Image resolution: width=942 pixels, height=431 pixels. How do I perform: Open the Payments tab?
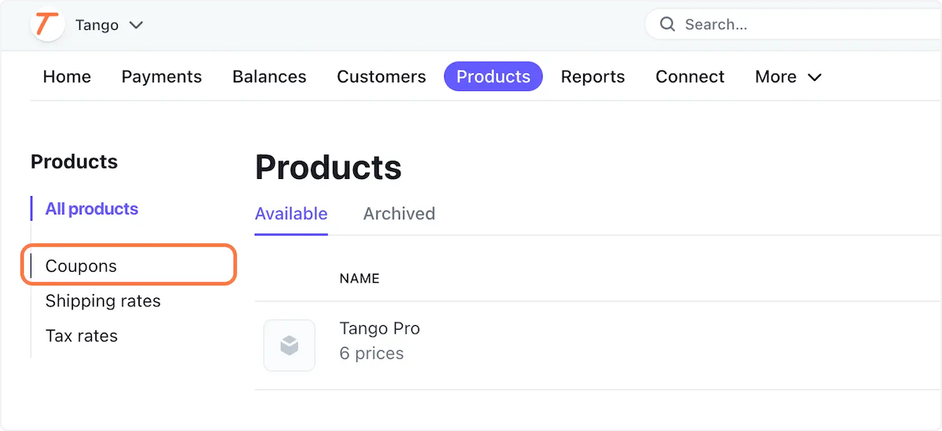[x=162, y=76]
